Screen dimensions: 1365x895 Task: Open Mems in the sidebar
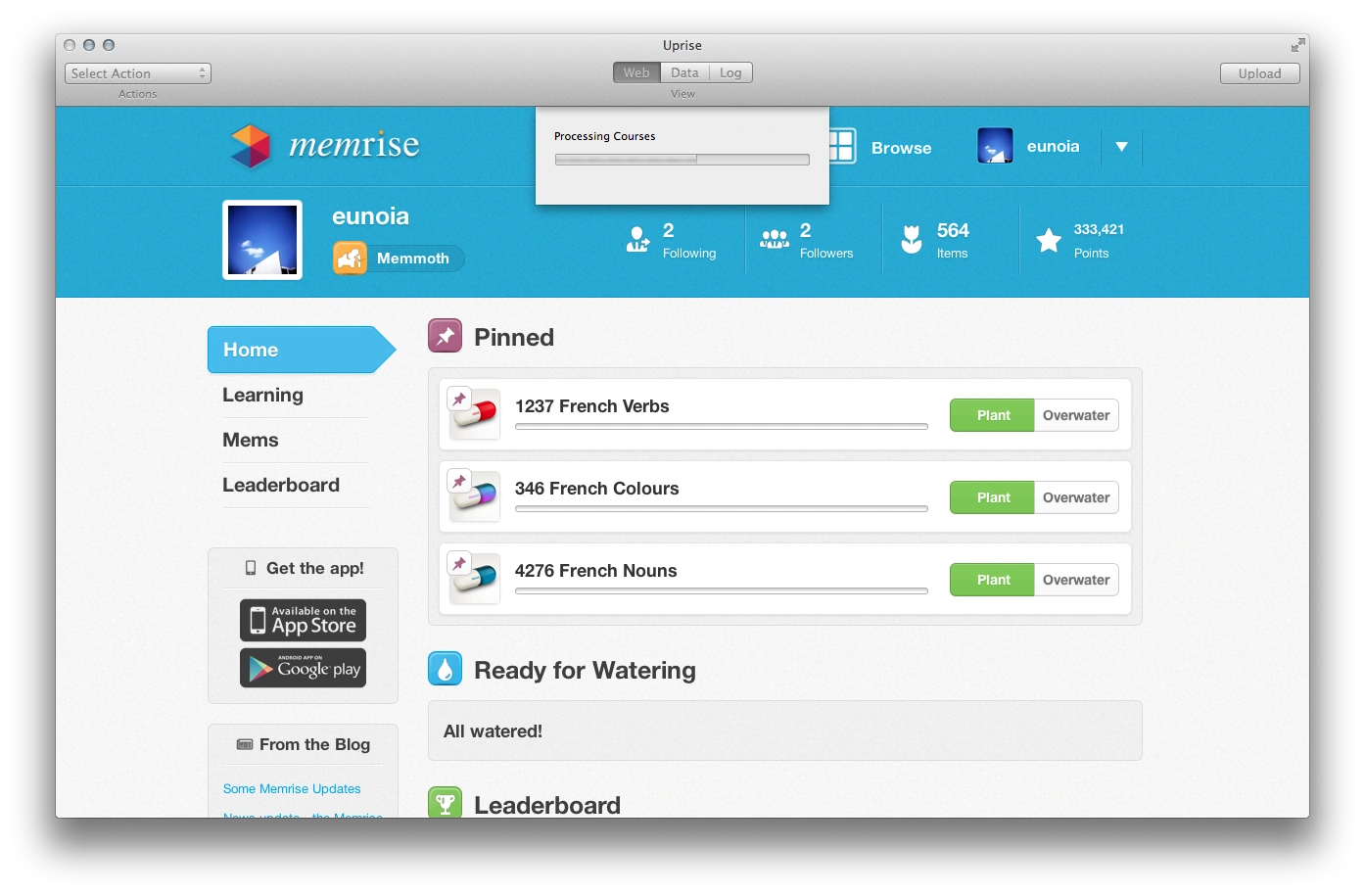(x=251, y=440)
